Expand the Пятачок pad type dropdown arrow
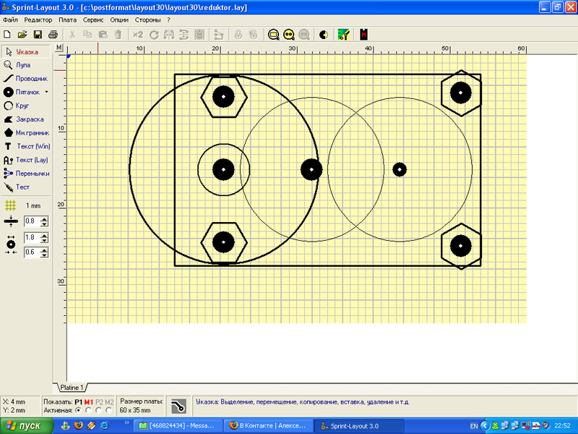 (47, 93)
